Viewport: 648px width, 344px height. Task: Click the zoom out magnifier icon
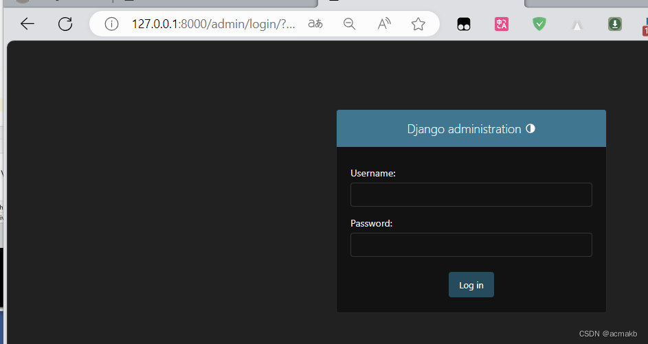pos(350,24)
